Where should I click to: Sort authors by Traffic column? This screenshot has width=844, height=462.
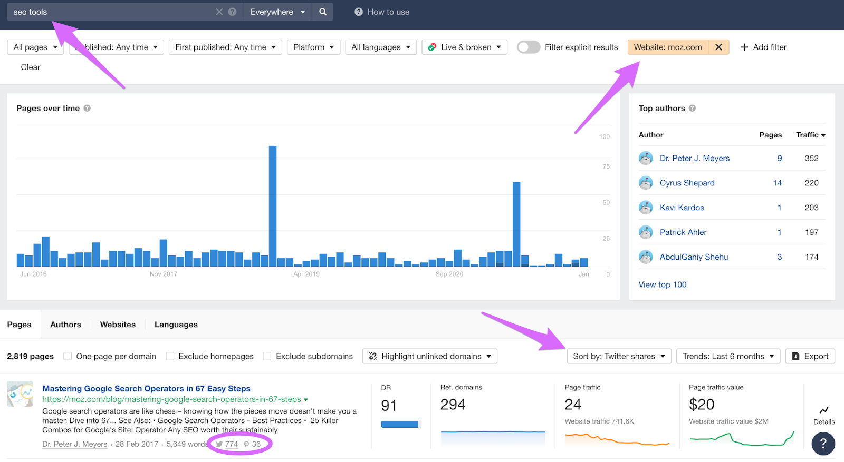pyautogui.click(x=810, y=135)
